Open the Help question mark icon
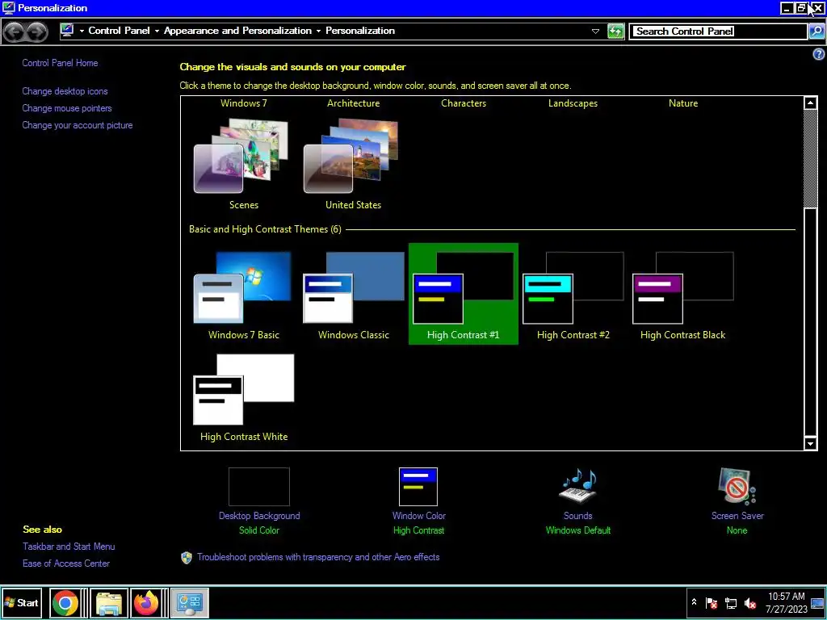 tap(819, 54)
